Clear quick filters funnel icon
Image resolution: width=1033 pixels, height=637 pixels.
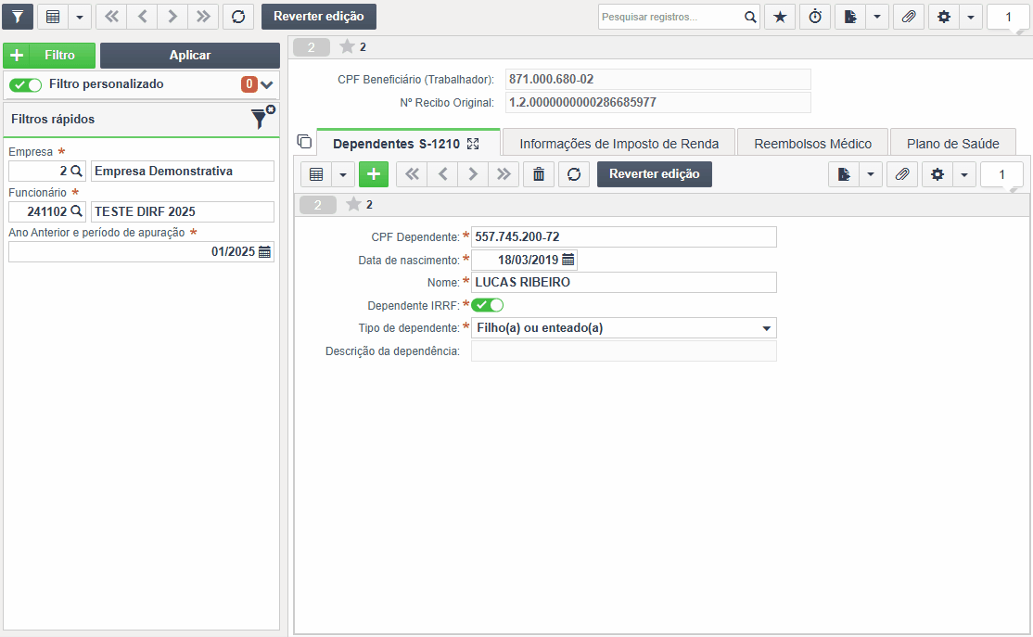coord(262,117)
